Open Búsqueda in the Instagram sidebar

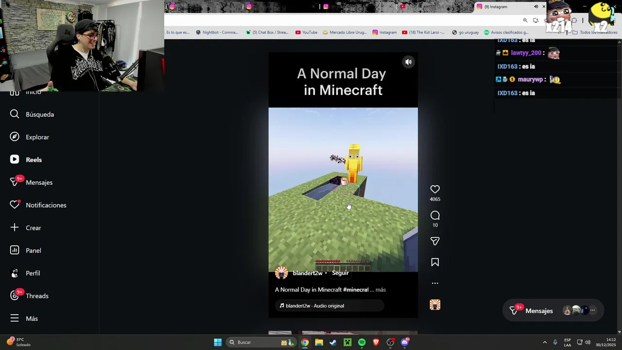click(x=32, y=114)
